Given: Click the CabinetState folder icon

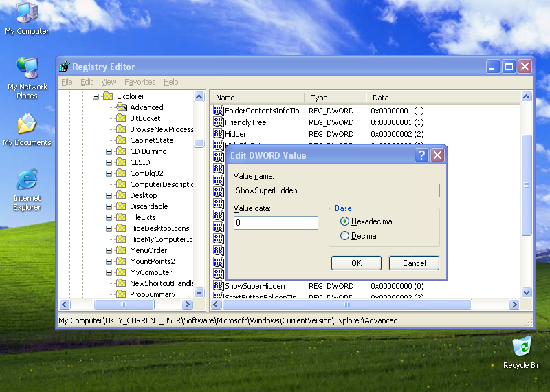Looking at the screenshot, I should coord(122,140).
